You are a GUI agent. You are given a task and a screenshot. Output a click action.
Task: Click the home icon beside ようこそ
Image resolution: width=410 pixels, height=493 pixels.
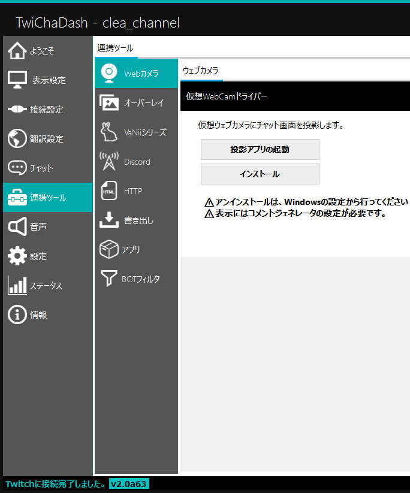17,51
